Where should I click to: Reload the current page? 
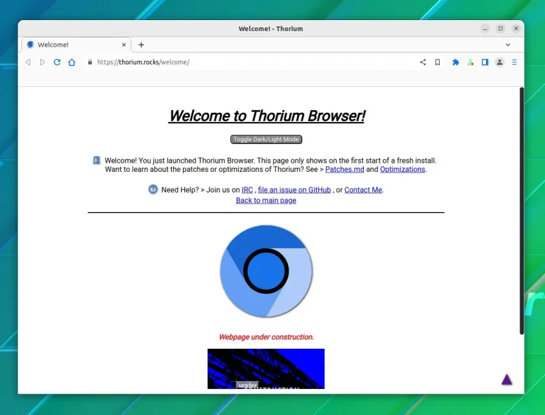(x=57, y=62)
